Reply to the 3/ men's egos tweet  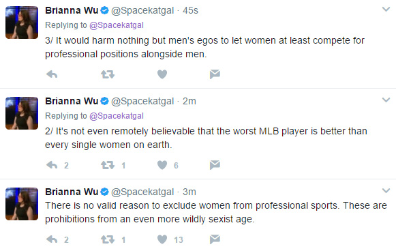[x=52, y=74]
